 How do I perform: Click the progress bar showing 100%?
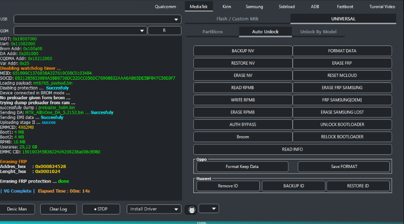tap(202, 223)
